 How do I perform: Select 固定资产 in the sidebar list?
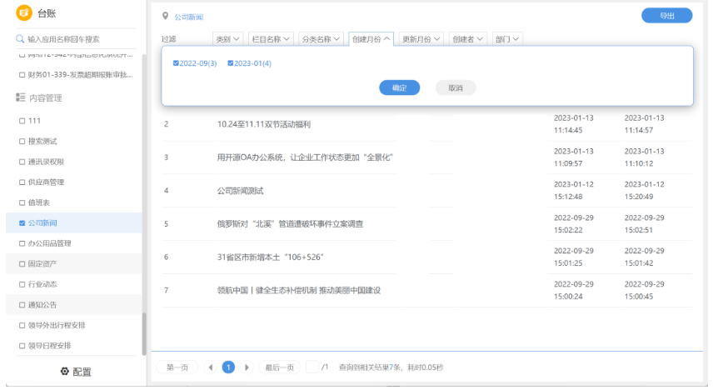[74, 264]
